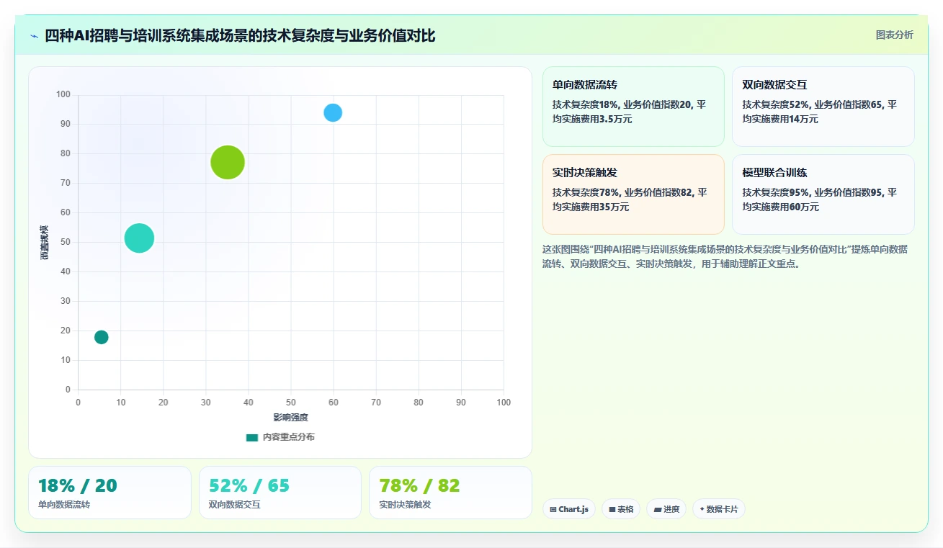The image size is (943, 548).
Task: Select the dark teal bubble near 18
Action: coord(102,337)
